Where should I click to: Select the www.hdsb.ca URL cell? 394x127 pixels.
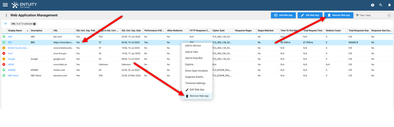click(x=64, y=65)
